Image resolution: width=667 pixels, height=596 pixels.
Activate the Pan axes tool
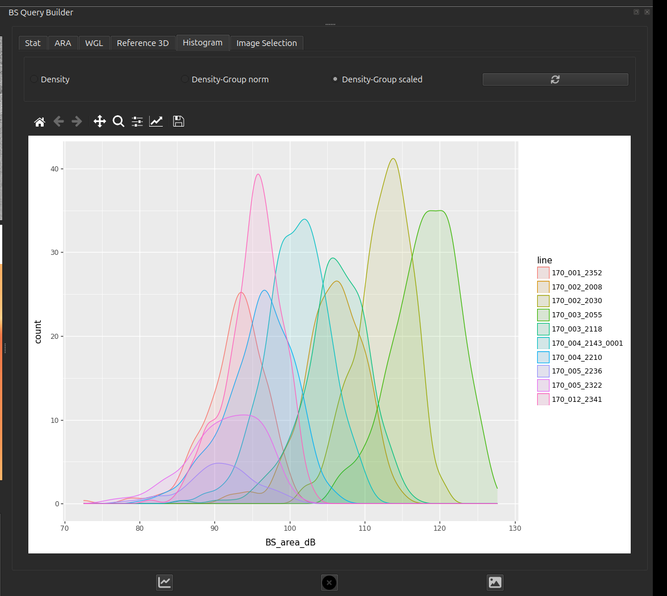pos(100,121)
